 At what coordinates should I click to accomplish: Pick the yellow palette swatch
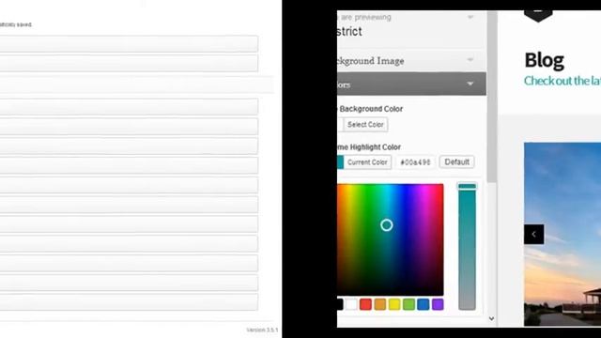coord(394,304)
